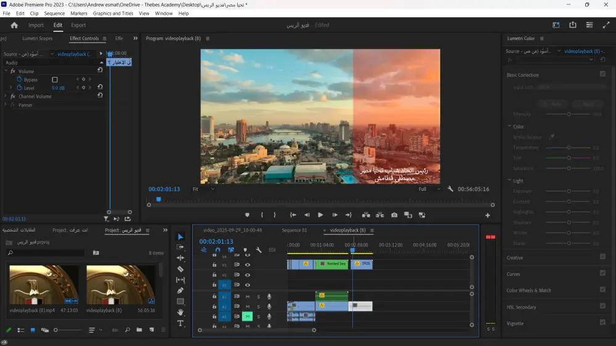This screenshot has width=616, height=346.
Task: Enable the Volume Bypass checkbox
Action: pyautogui.click(x=55, y=79)
